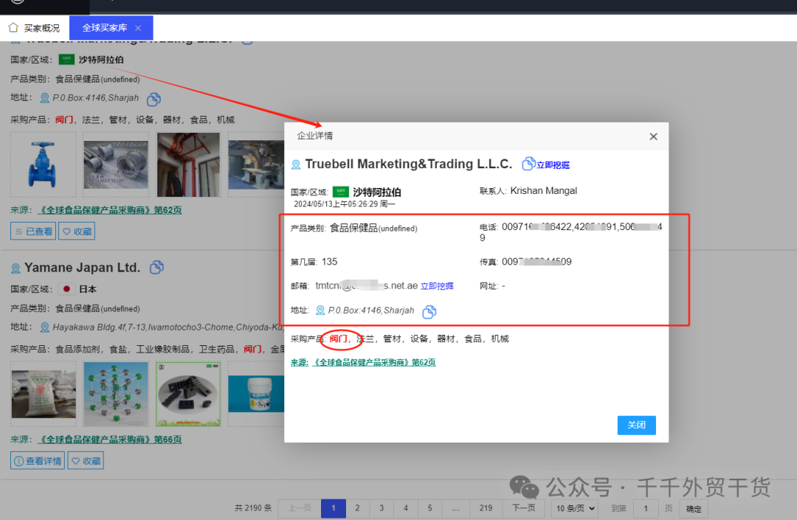Screen dimensions: 797x520
Task: Open the black rubber parts thumbnail
Action: pyautogui.click(x=189, y=394)
